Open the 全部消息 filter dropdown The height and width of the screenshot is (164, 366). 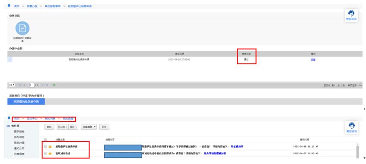pos(89,127)
